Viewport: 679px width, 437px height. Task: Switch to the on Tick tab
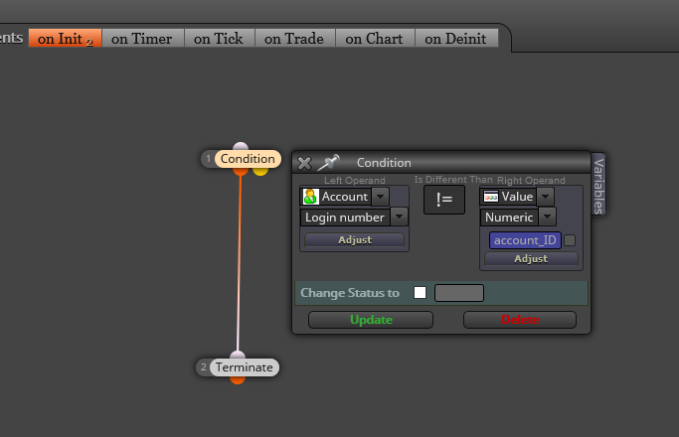coord(219,39)
